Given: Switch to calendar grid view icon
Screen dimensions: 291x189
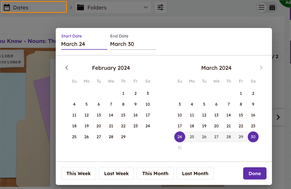Looking at the screenshot, I should [272, 7].
